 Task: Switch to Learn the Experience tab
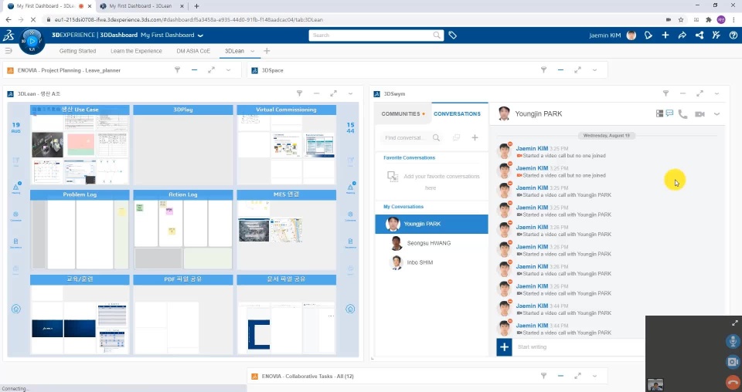pyautogui.click(x=136, y=51)
